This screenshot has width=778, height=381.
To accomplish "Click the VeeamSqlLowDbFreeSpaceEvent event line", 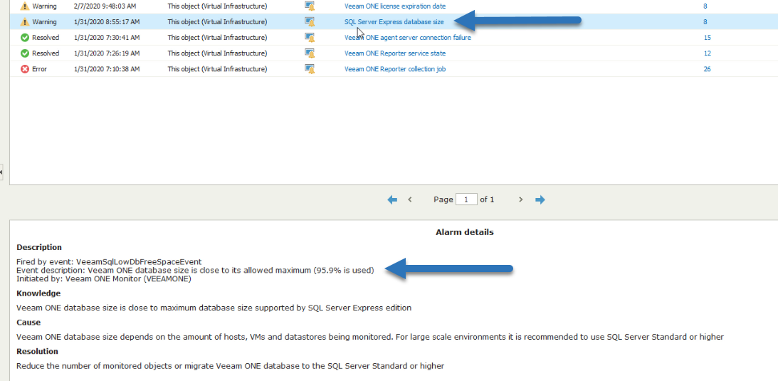I will pyautogui.click(x=109, y=261).
